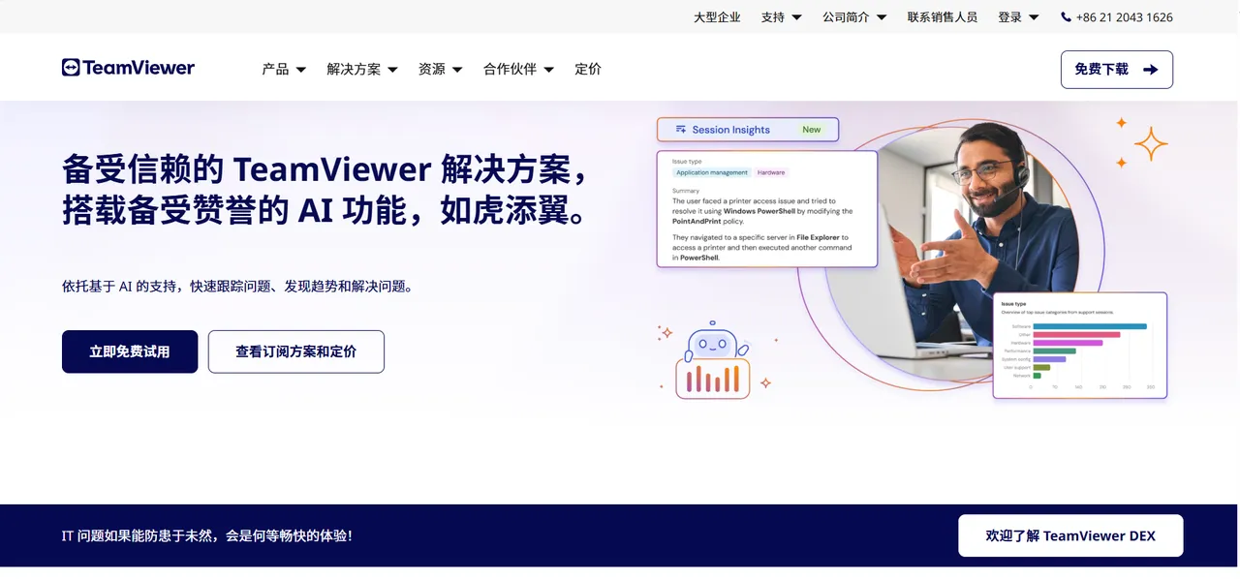Click the IT 问题如果能防患于未然 banner text
The image size is (1240, 579).
click(207, 535)
